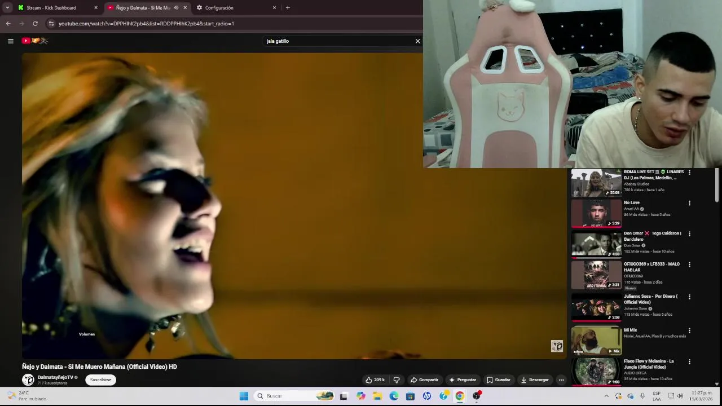Image resolution: width=722 pixels, height=406 pixels.
Task: Subscribe with the Suscribirse button
Action: [x=101, y=380]
